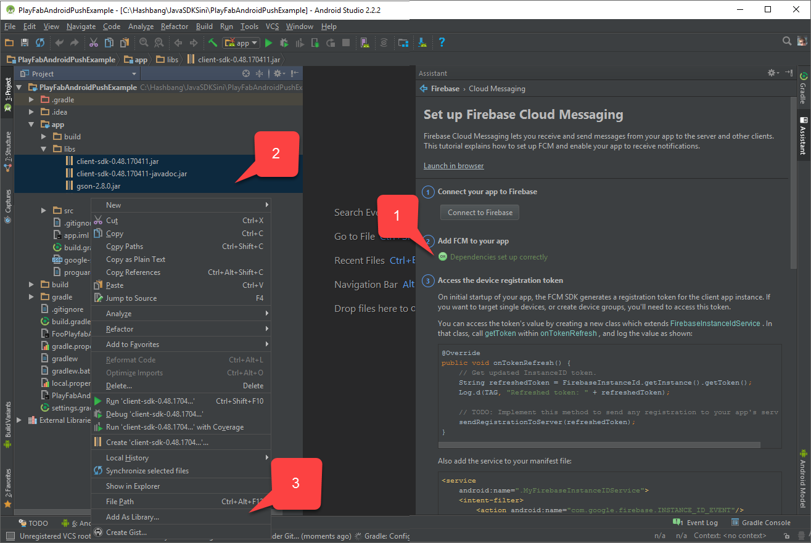Open New submenu in context menu
The height and width of the screenshot is (543, 811).
click(x=181, y=205)
